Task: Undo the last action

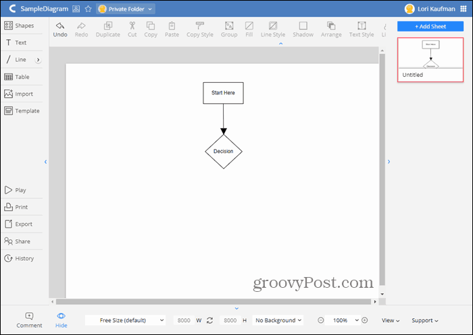Action: 60,30
